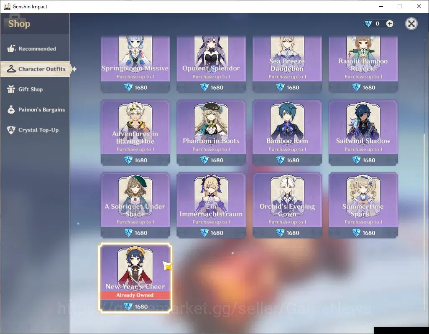Select the Summertime Sparkle outfit

pos(363,205)
